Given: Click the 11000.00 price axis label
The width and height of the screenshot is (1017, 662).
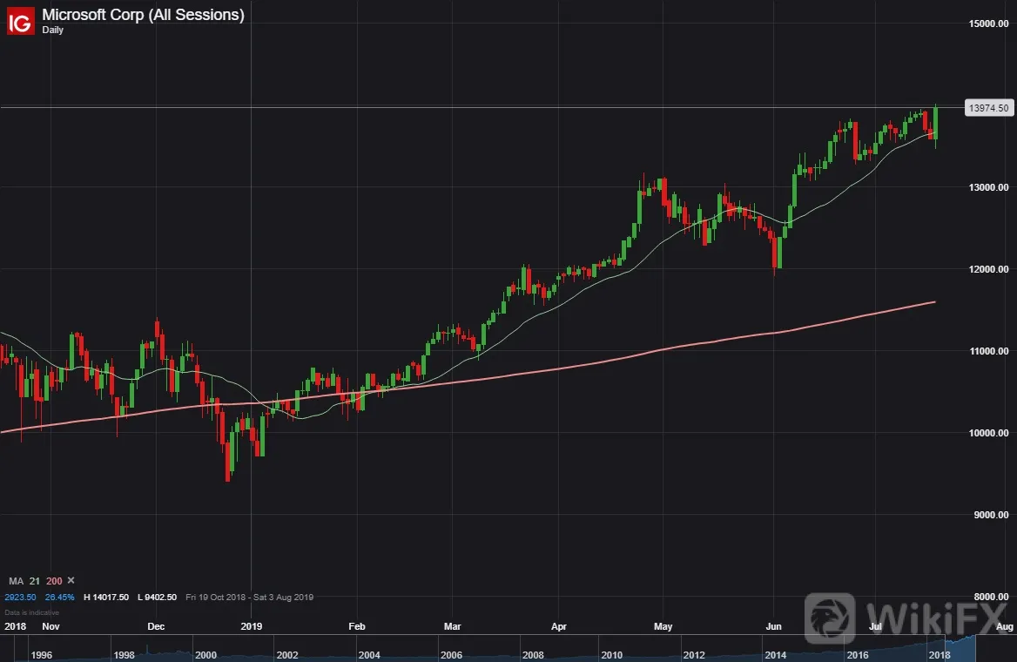Looking at the screenshot, I should [988, 350].
